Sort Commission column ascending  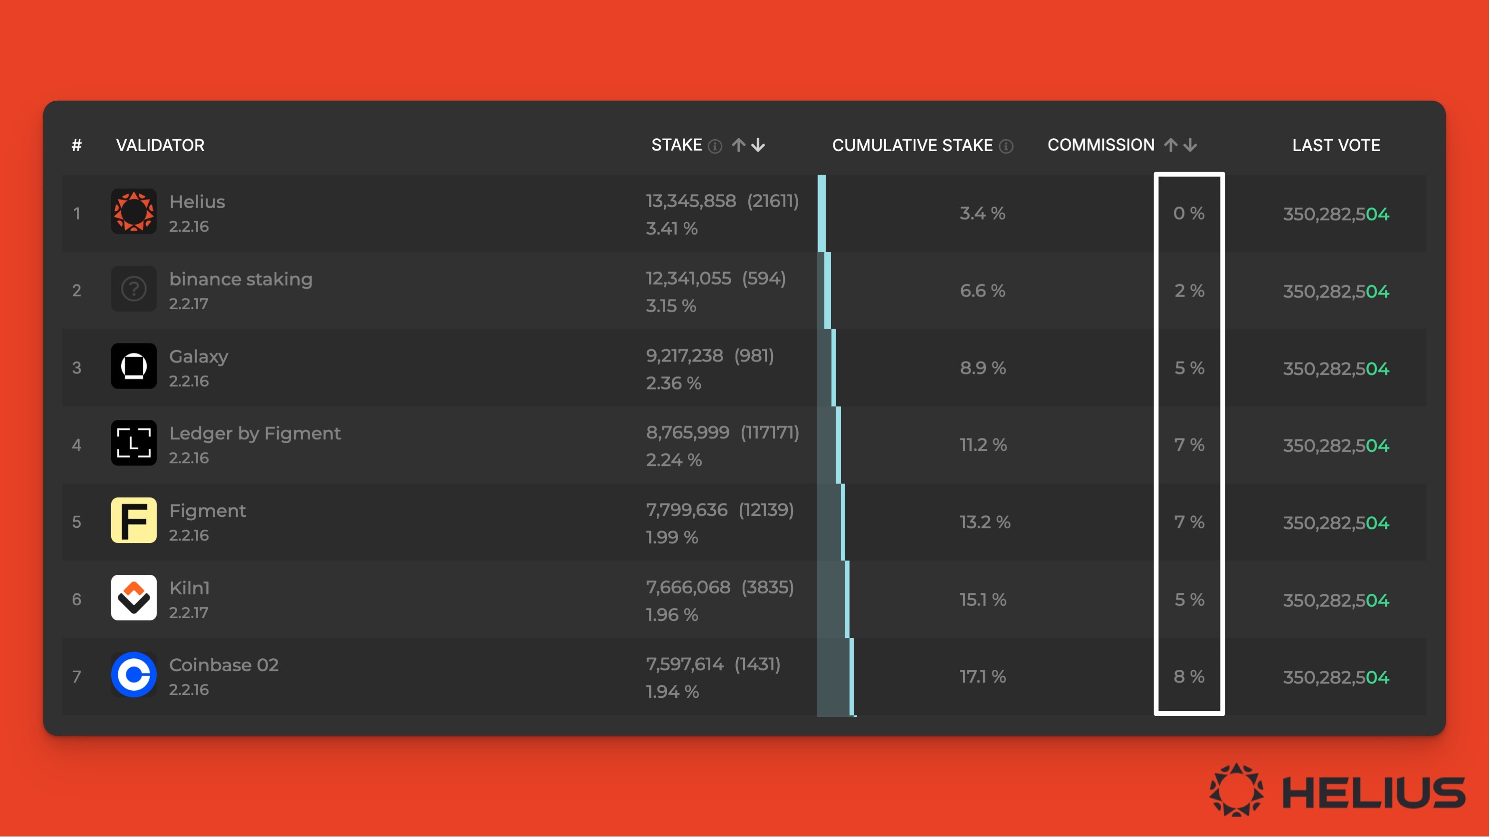click(1170, 144)
